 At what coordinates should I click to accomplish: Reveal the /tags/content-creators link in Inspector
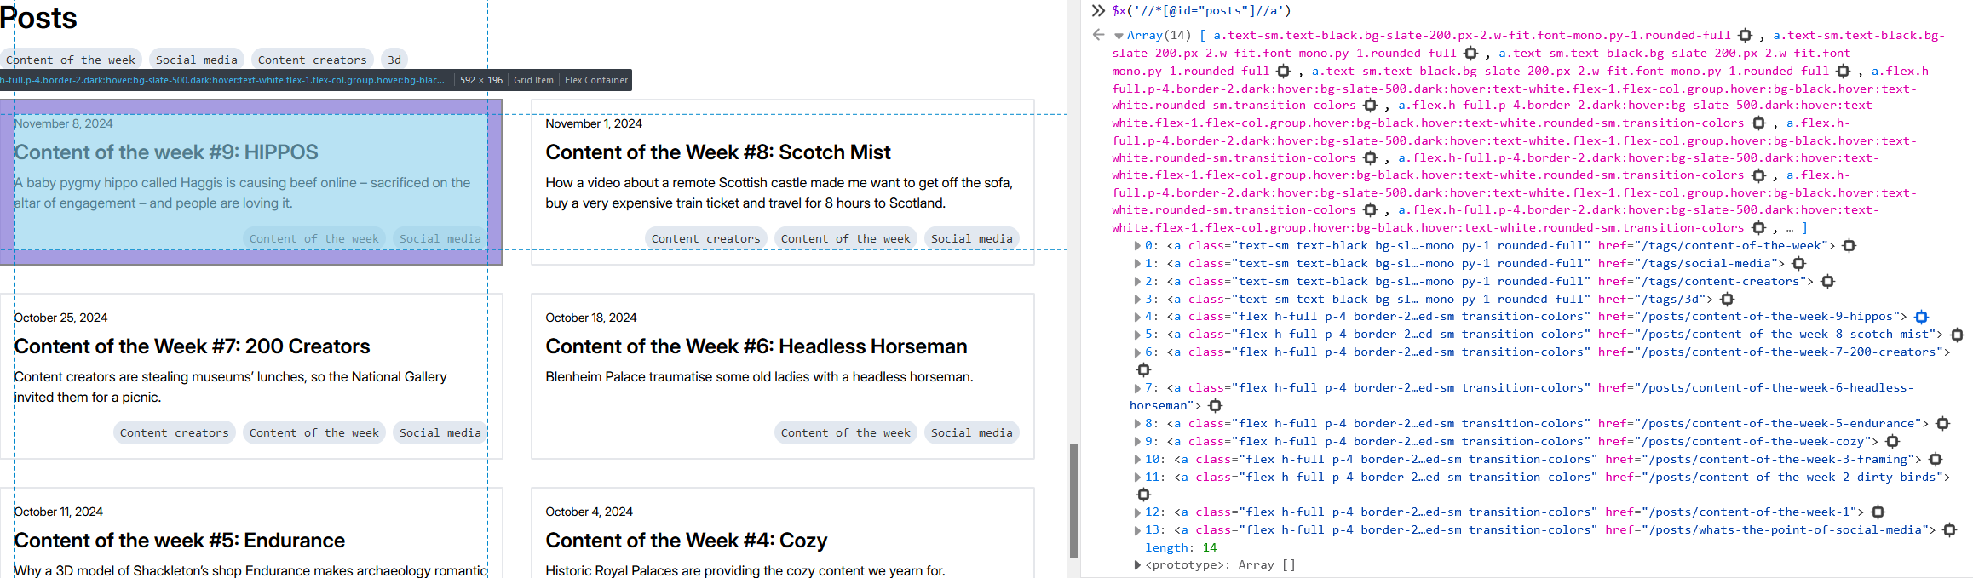click(x=1827, y=282)
